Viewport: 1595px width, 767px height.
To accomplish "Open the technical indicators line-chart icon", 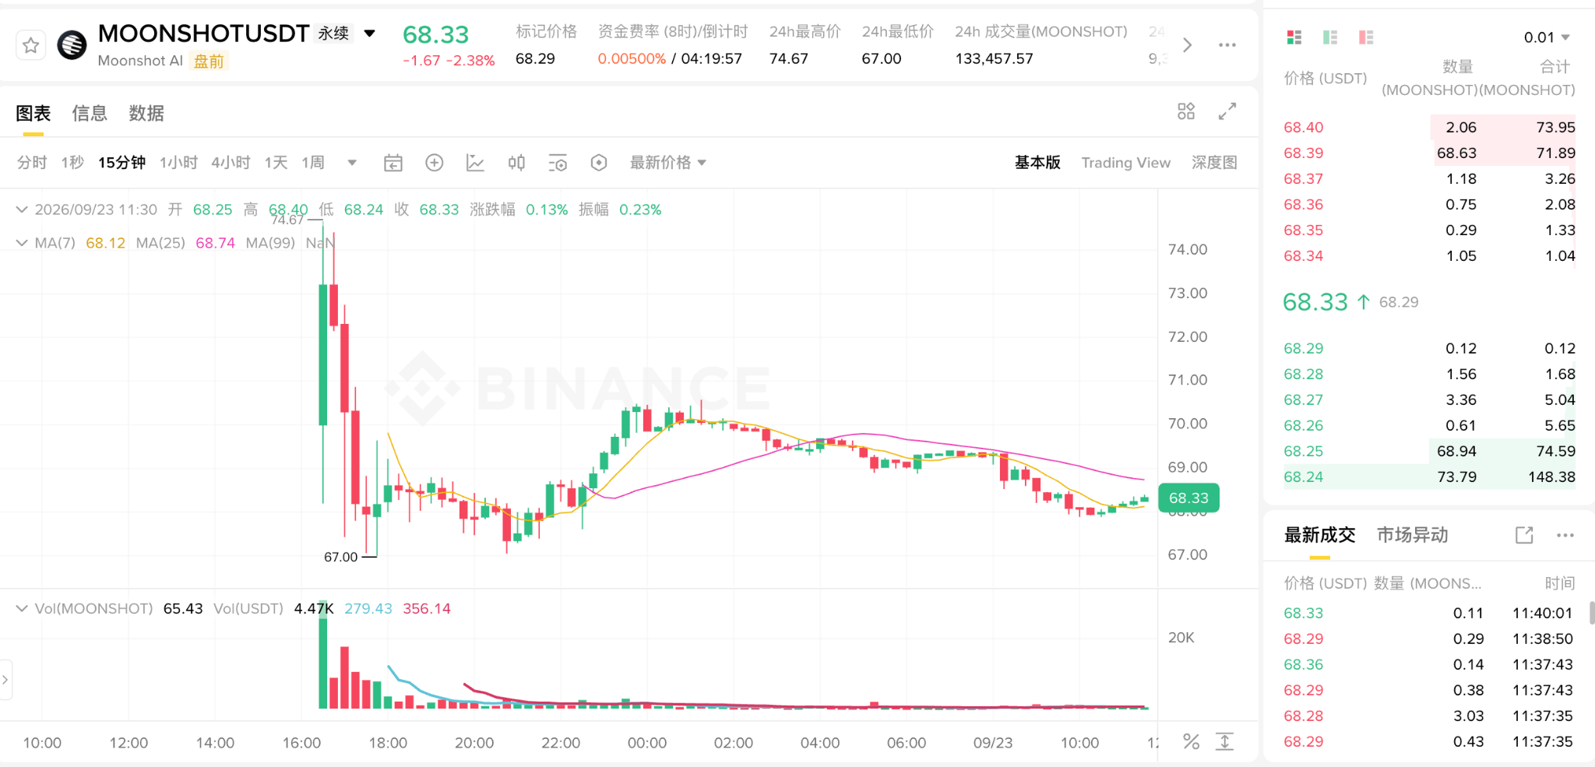I will point(475,163).
